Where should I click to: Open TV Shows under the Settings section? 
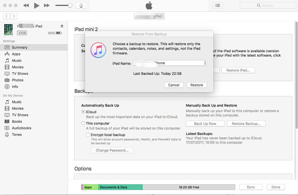click(34, 74)
